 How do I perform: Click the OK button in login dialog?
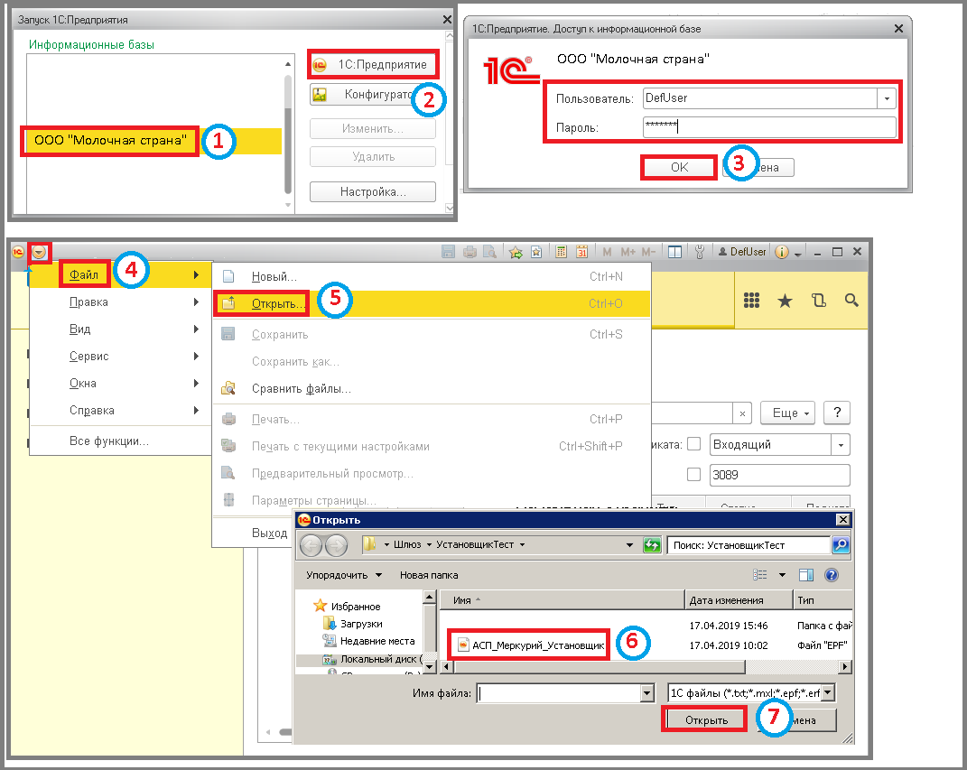coord(679,167)
